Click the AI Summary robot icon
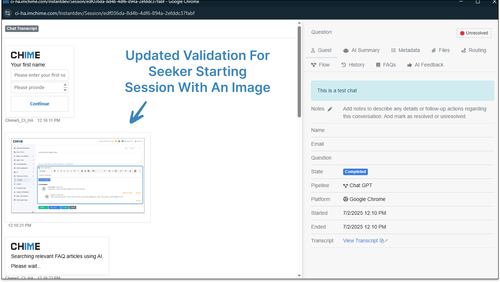 click(345, 51)
